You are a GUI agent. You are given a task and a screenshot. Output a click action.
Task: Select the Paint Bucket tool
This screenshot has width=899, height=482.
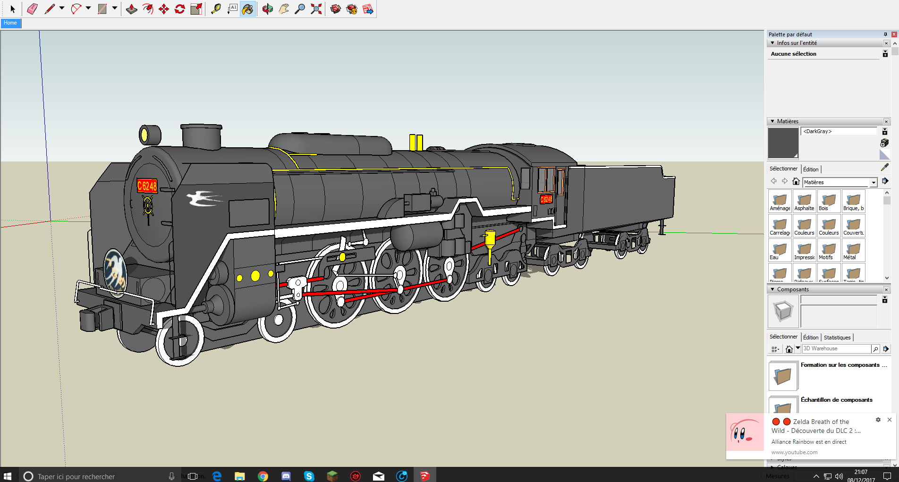point(247,9)
